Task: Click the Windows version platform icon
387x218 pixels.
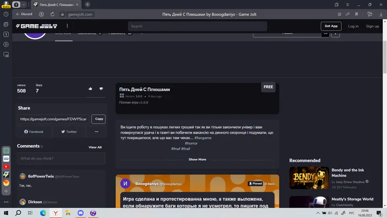Action: pyautogui.click(x=122, y=96)
